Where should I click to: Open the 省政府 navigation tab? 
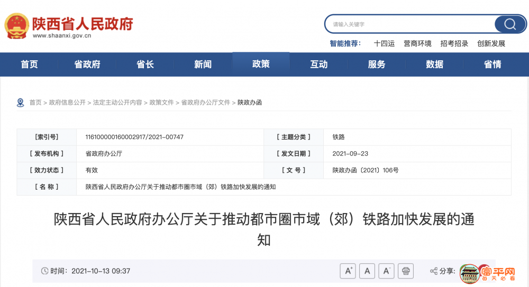pyautogui.click(x=87, y=64)
